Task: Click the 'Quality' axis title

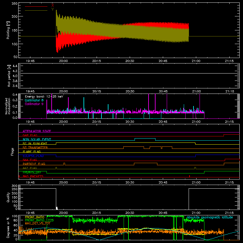Action: tap(8, 197)
